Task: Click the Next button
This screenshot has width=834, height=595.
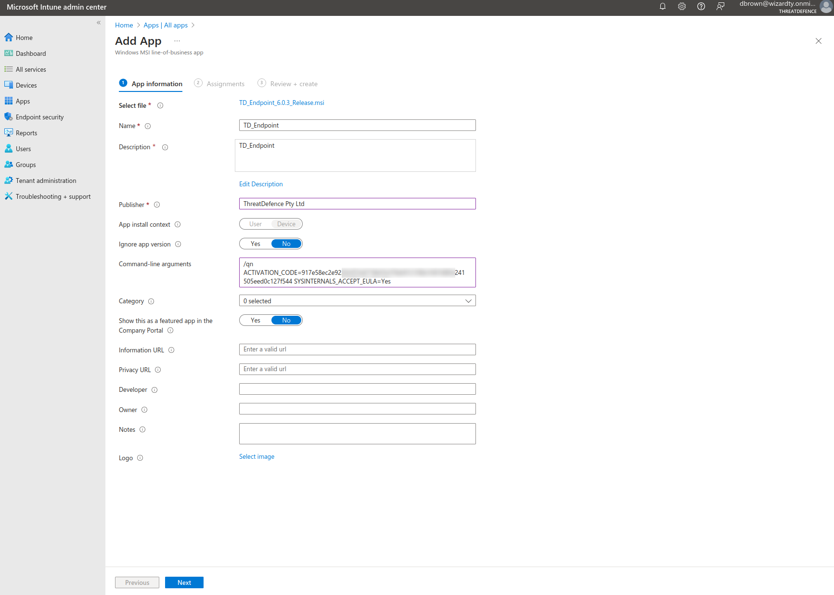Action: point(184,583)
